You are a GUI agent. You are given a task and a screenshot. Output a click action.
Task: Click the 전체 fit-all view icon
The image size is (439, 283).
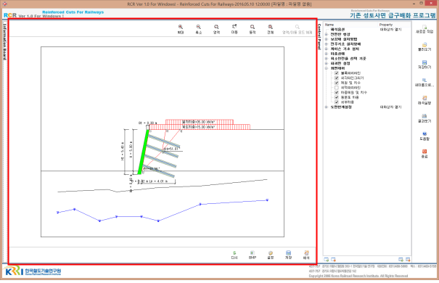click(270, 27)
